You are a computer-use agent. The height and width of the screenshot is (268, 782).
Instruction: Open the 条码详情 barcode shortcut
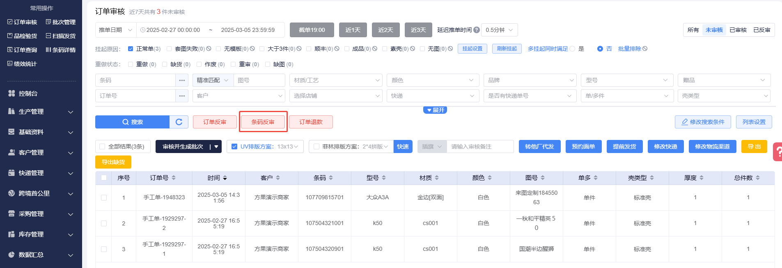[x=48, y=50]
